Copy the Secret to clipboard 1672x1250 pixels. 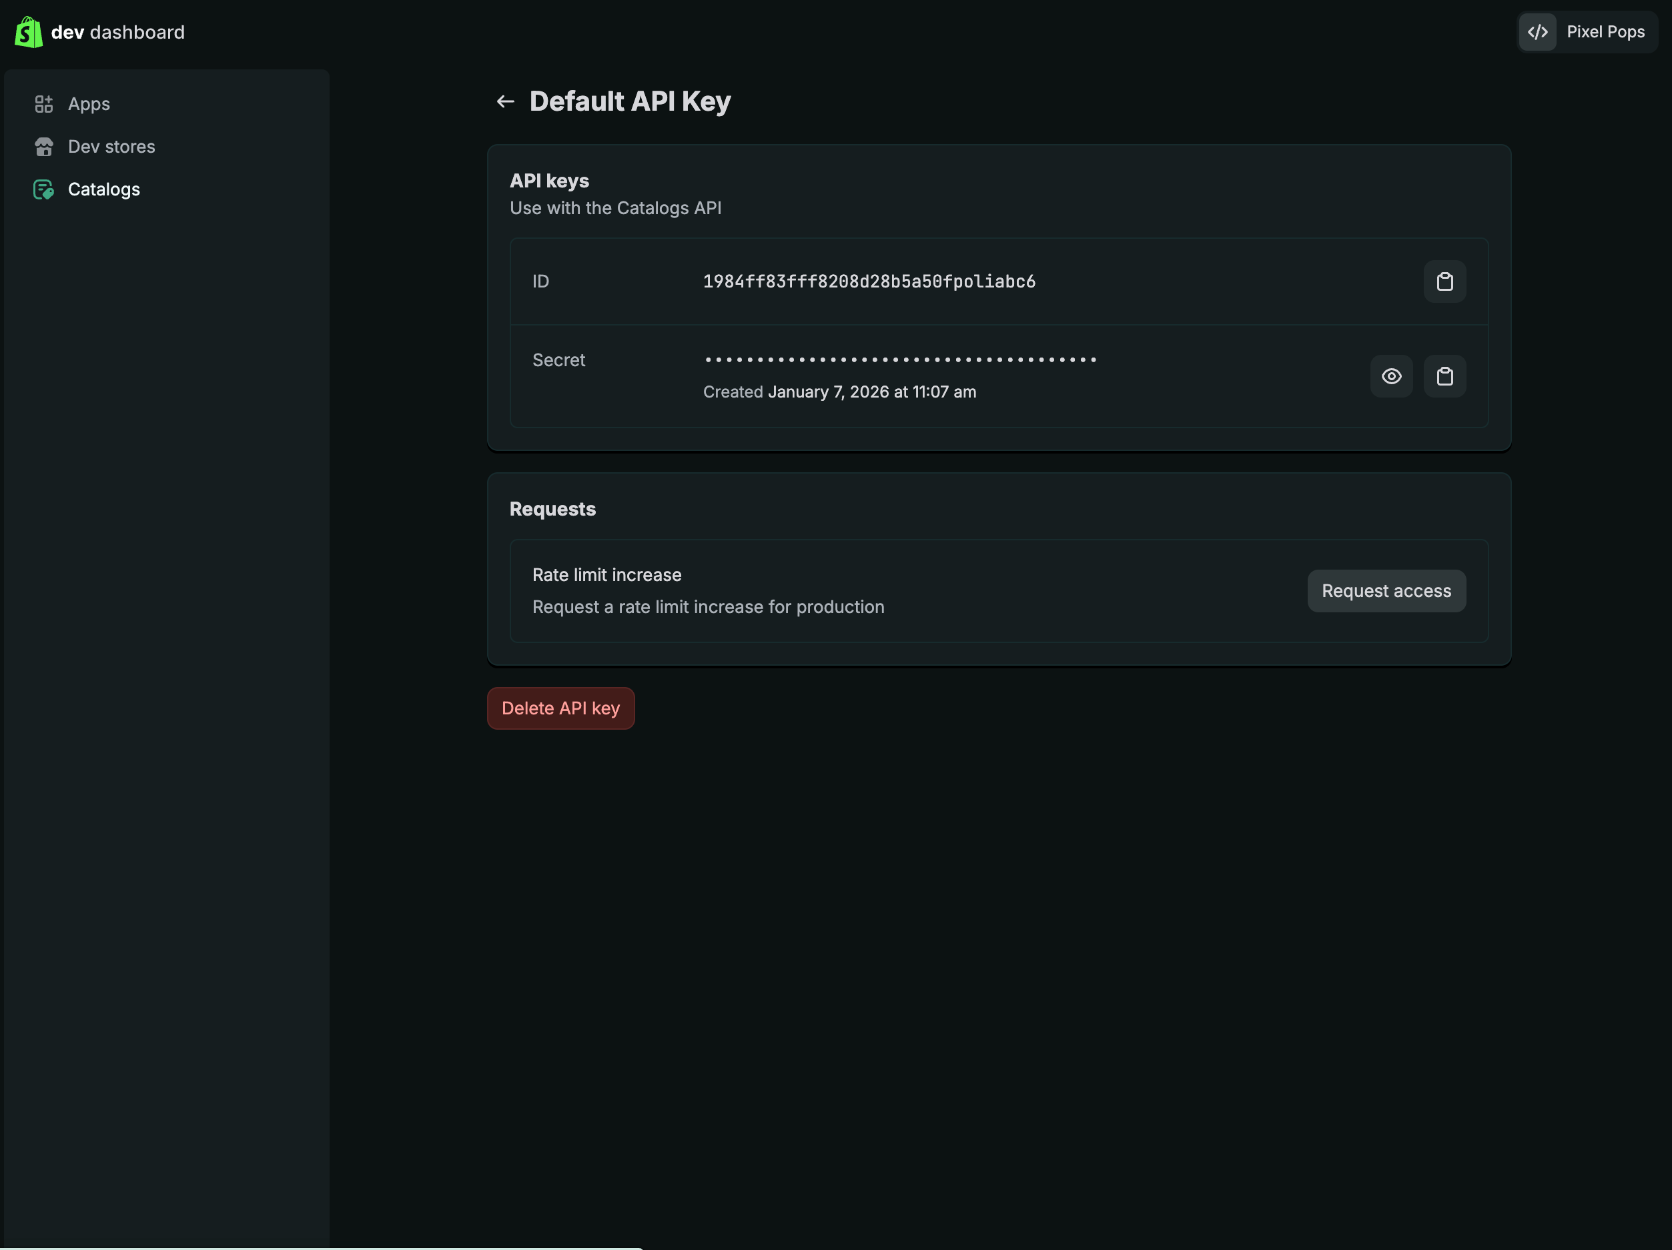pos(1444,376)
